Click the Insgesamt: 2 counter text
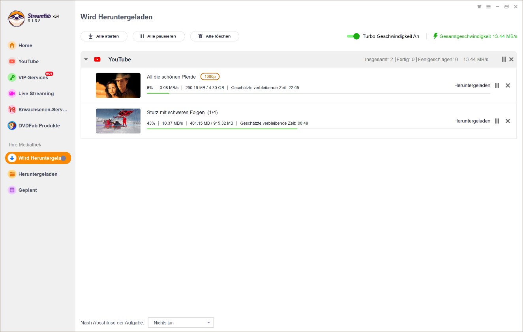Screen dimensions: 523x332 pyautogui.click(x=379, y=60)
